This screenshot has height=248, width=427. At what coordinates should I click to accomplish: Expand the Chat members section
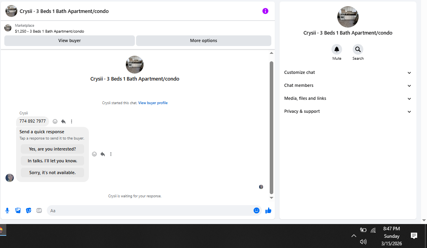[x=348, y=85]
